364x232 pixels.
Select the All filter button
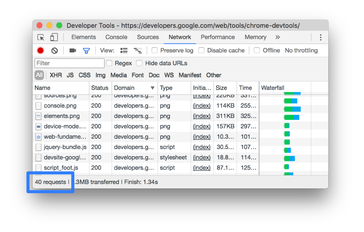[39, 75]
